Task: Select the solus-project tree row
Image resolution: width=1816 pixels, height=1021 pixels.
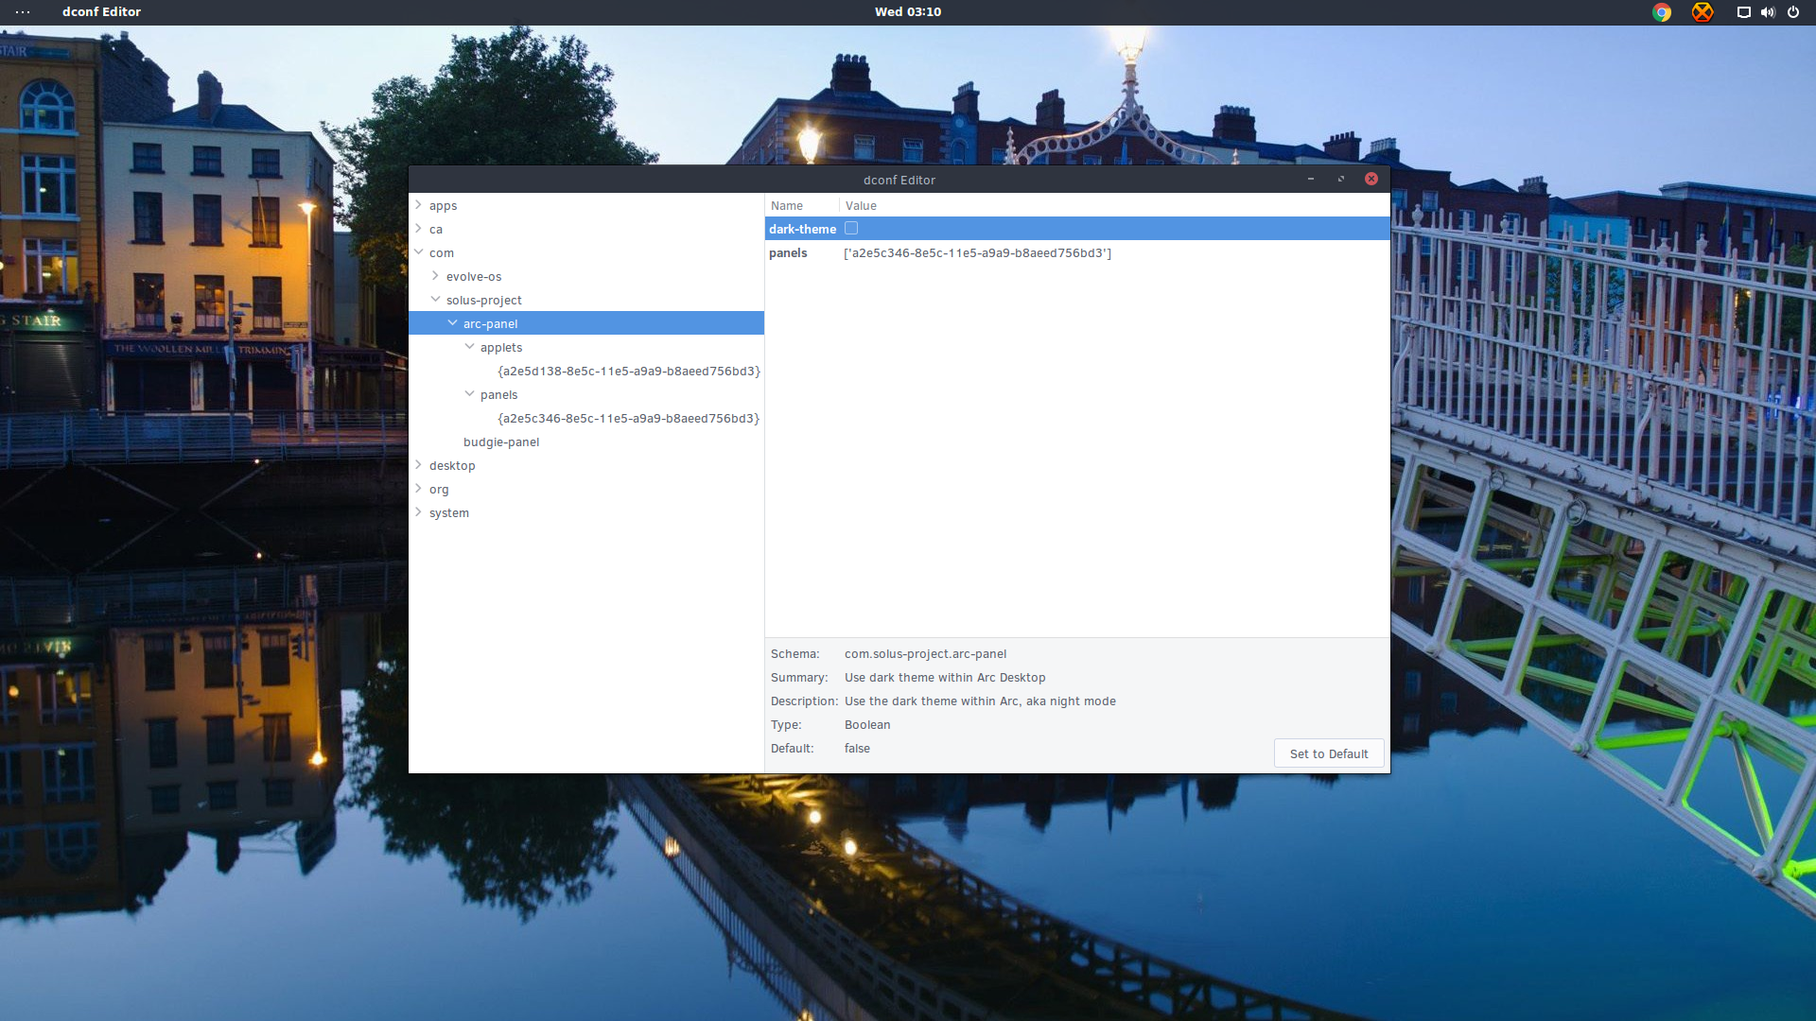Action: (586, 300)
